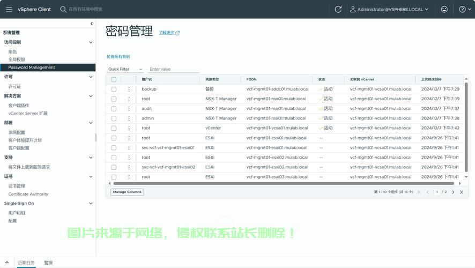Viewport: 475px width, 268px height.
Task: Jump to last page of table
Action: 462,192
